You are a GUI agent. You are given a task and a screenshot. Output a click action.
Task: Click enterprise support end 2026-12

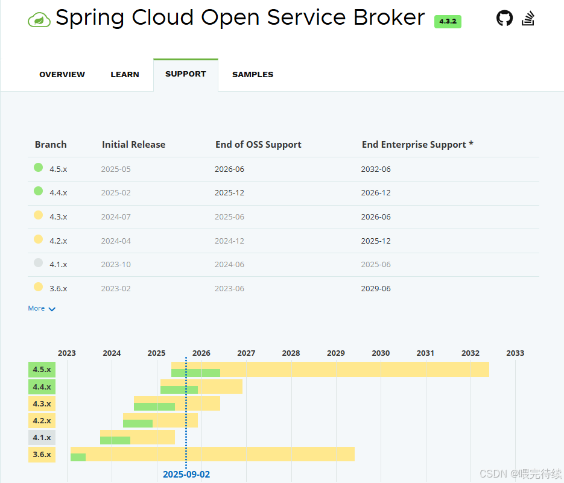(376, 193)
